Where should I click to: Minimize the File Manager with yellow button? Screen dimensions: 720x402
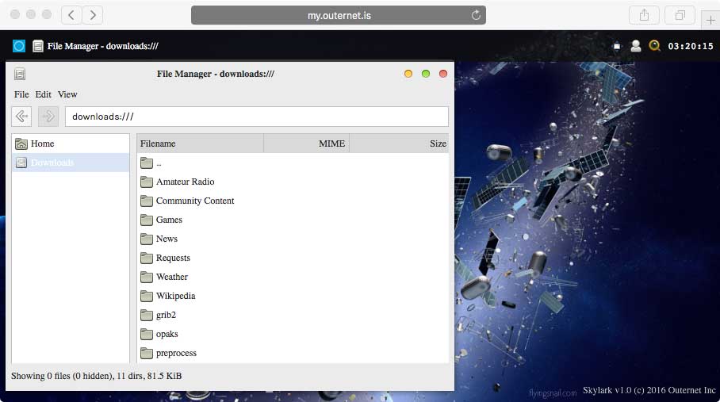pyautogui.click(x=408, y=74)
